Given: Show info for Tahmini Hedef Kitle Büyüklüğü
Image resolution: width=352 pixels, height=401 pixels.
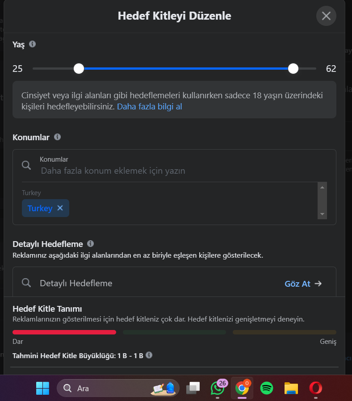Looking at the screenshot, I should pos(149,355).
